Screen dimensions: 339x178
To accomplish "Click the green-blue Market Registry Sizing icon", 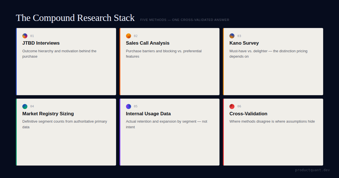I will (25, 107).
